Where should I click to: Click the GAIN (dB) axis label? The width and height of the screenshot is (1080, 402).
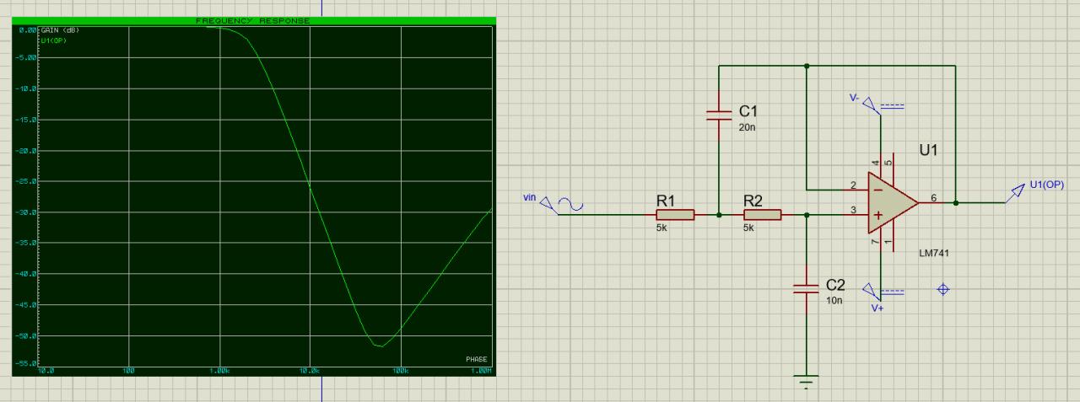(x=59, y=29)
